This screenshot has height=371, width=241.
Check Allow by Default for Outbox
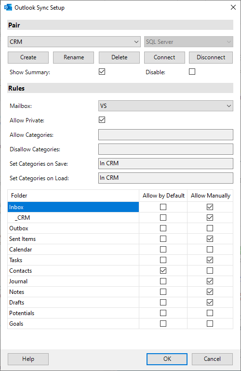[x=163, y=228]
